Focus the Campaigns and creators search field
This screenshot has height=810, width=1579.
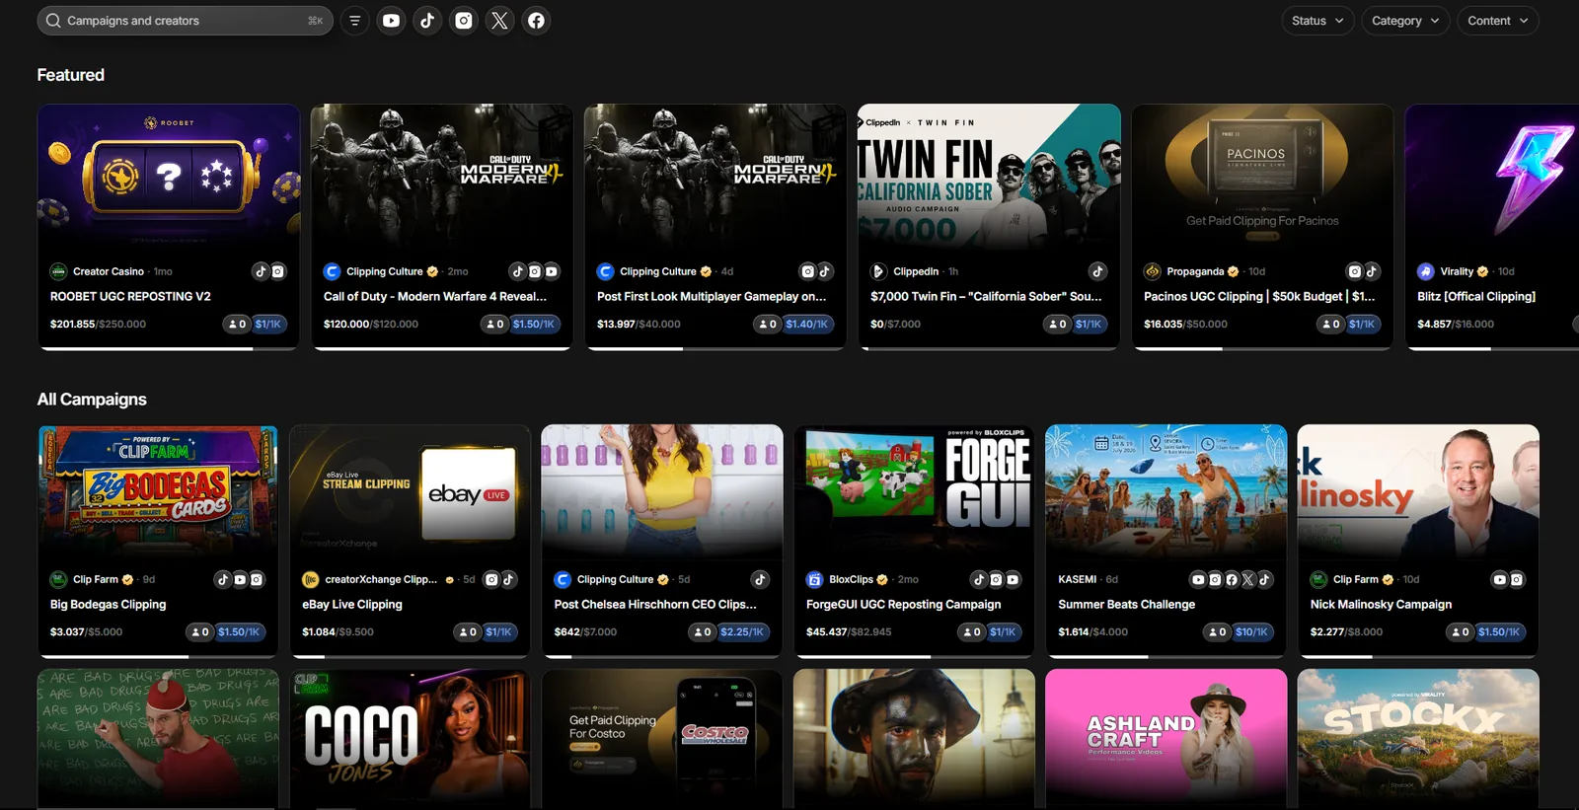pyautogui.click(x=185, y=21)
